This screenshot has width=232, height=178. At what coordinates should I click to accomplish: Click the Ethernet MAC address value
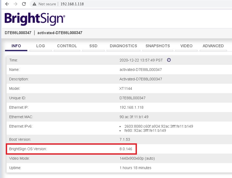[134, 117]
